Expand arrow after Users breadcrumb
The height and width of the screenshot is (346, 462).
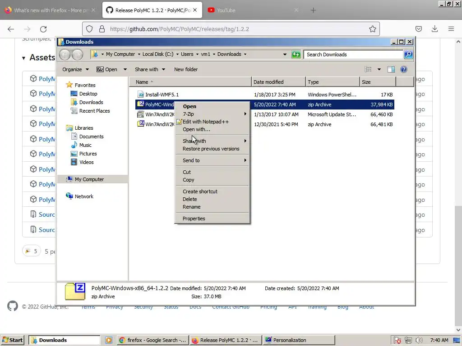197,54
